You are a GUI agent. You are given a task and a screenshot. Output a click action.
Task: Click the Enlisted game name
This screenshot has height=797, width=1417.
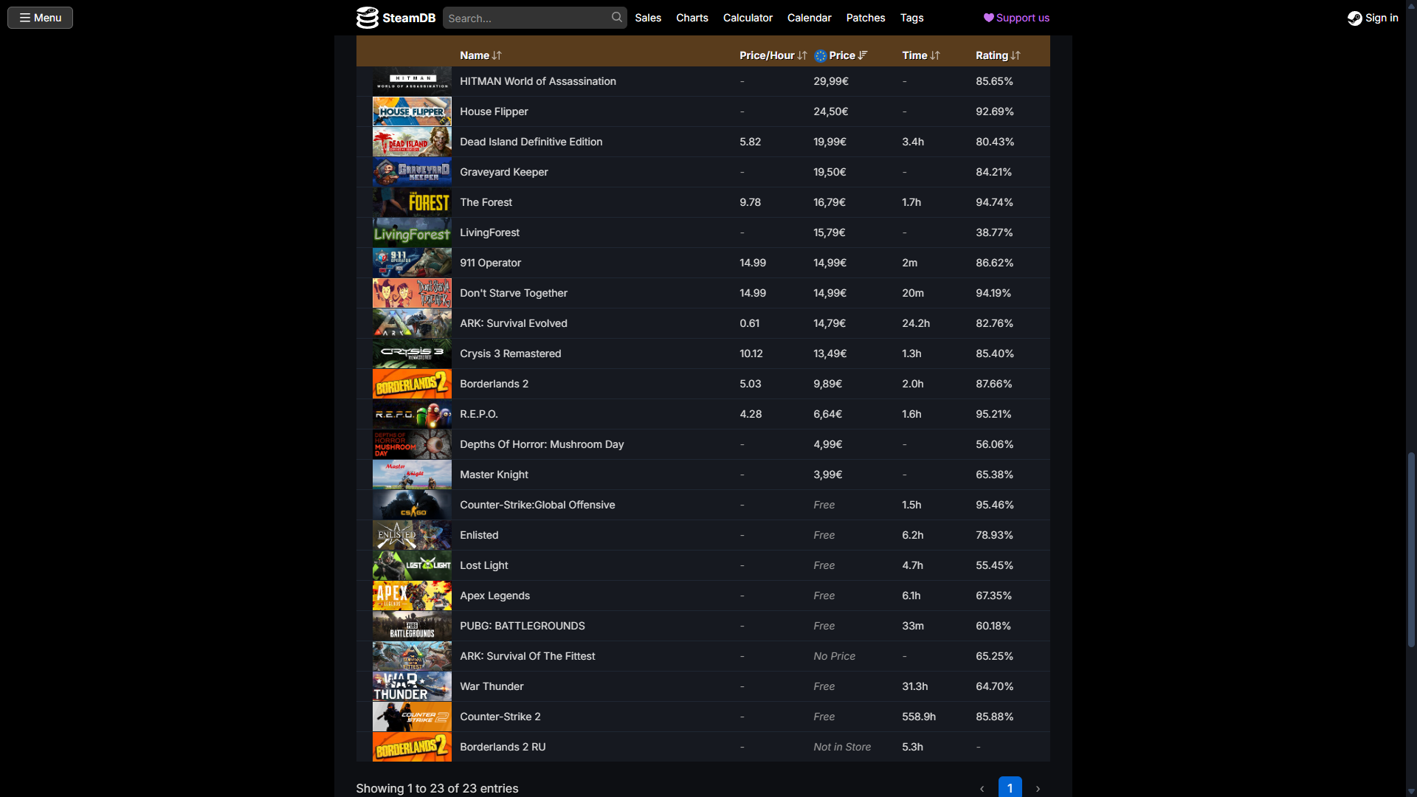[x=479, y=535]
